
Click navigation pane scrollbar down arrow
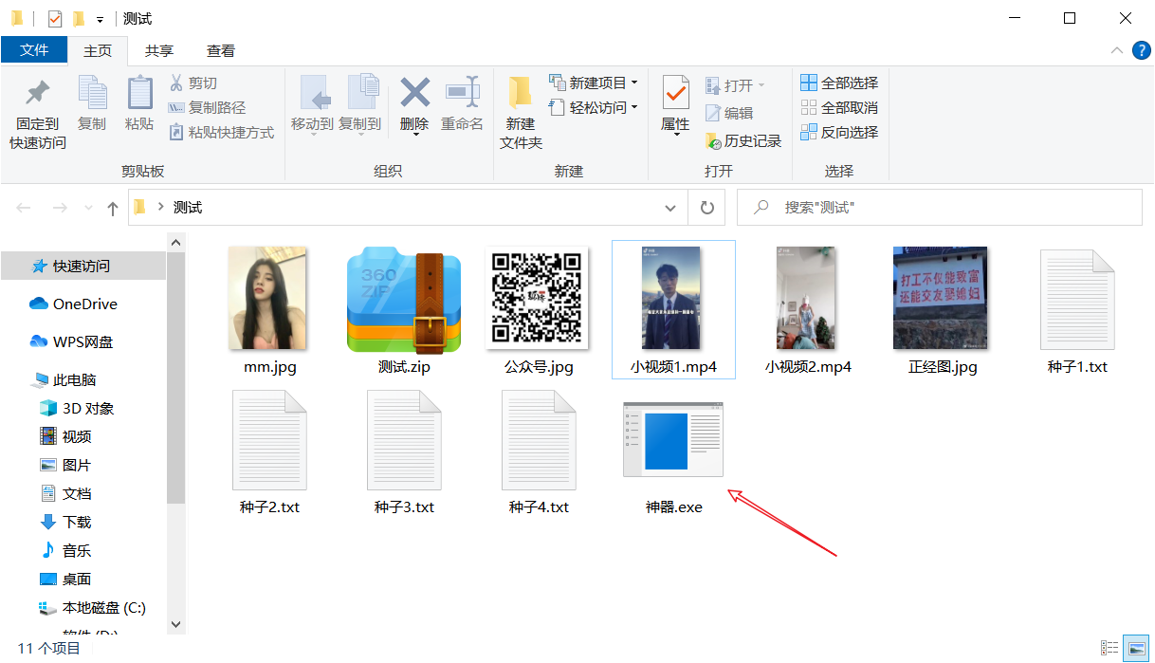pos(175,624)
